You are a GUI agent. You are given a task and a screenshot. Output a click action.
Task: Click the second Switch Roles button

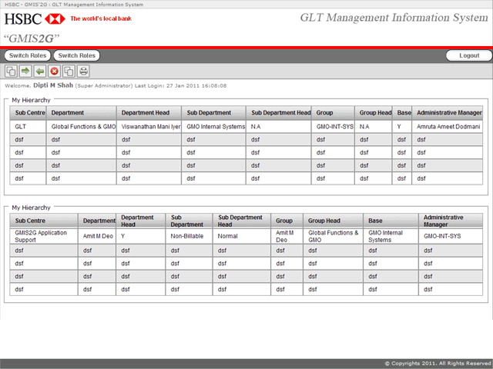77,55
